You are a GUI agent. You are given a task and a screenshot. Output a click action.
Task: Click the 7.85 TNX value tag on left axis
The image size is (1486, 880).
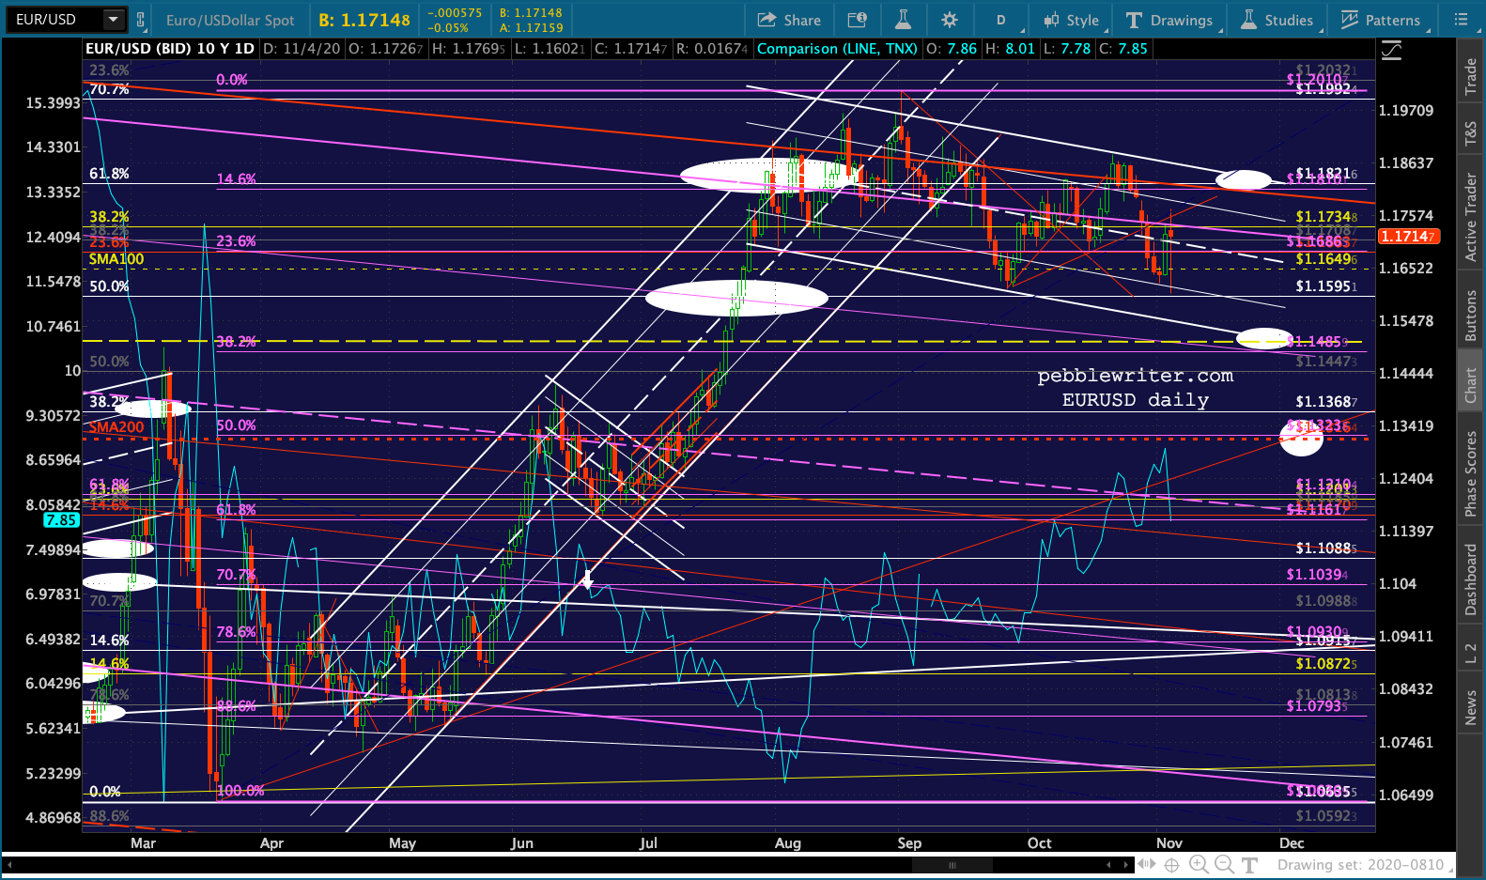[62, 520]
